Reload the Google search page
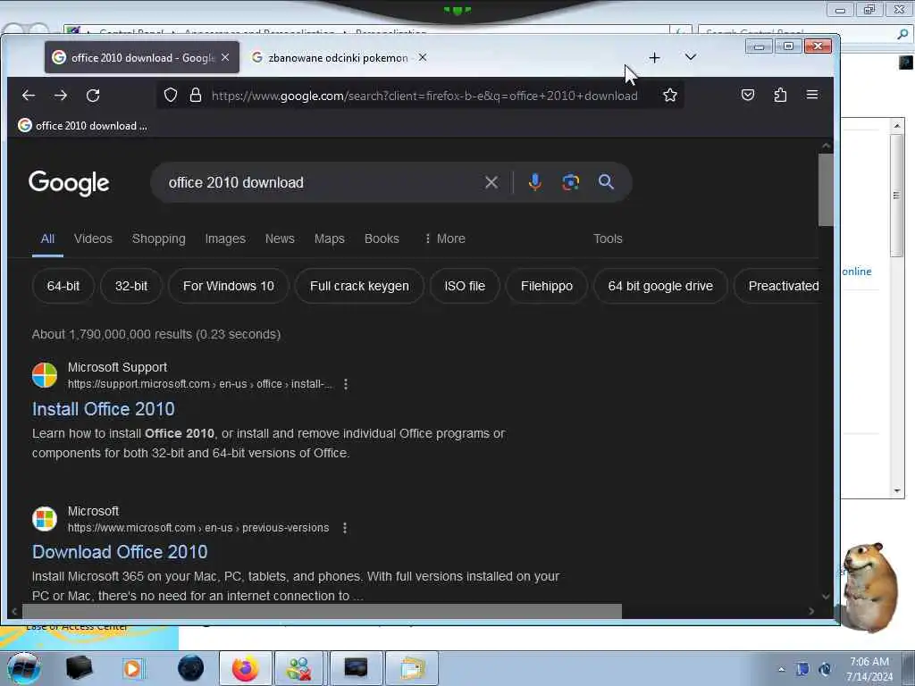This screenshot has width=915, height=686. [x=93, y=95]
